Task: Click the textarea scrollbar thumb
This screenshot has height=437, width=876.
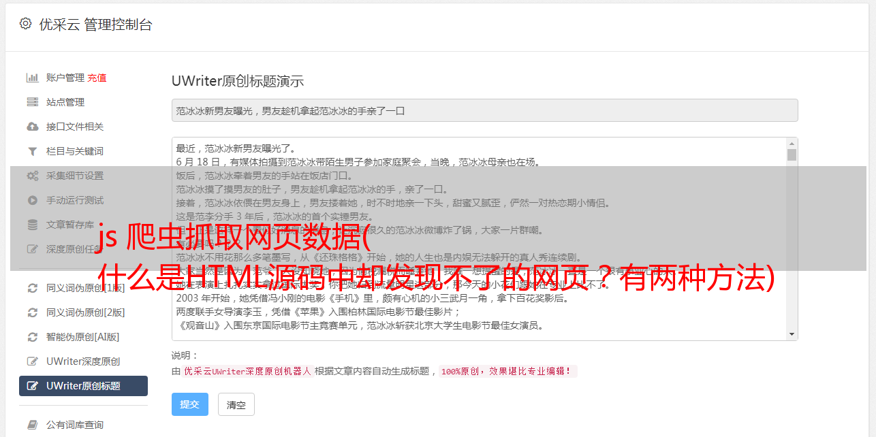Action: 792,155
